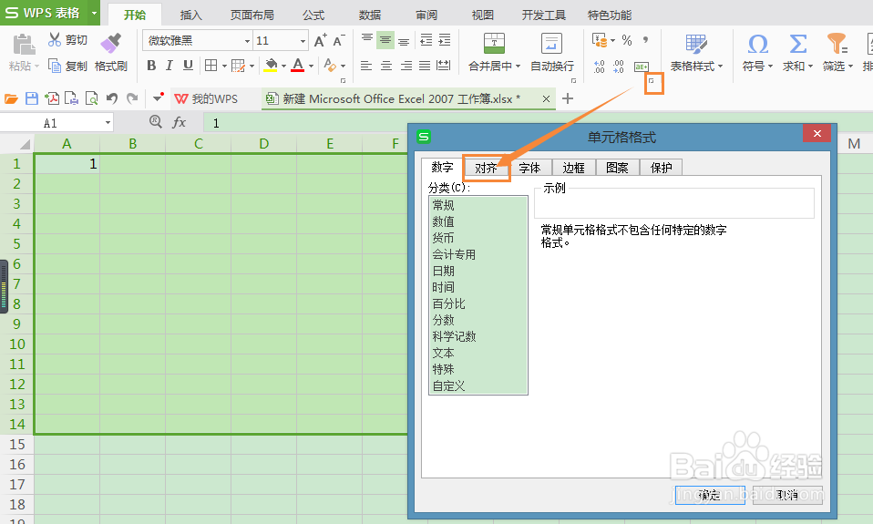The width and height of the screenshot is (873, 524).
Task: Copy selection using 复制 icon
Action: pos(55,66)
